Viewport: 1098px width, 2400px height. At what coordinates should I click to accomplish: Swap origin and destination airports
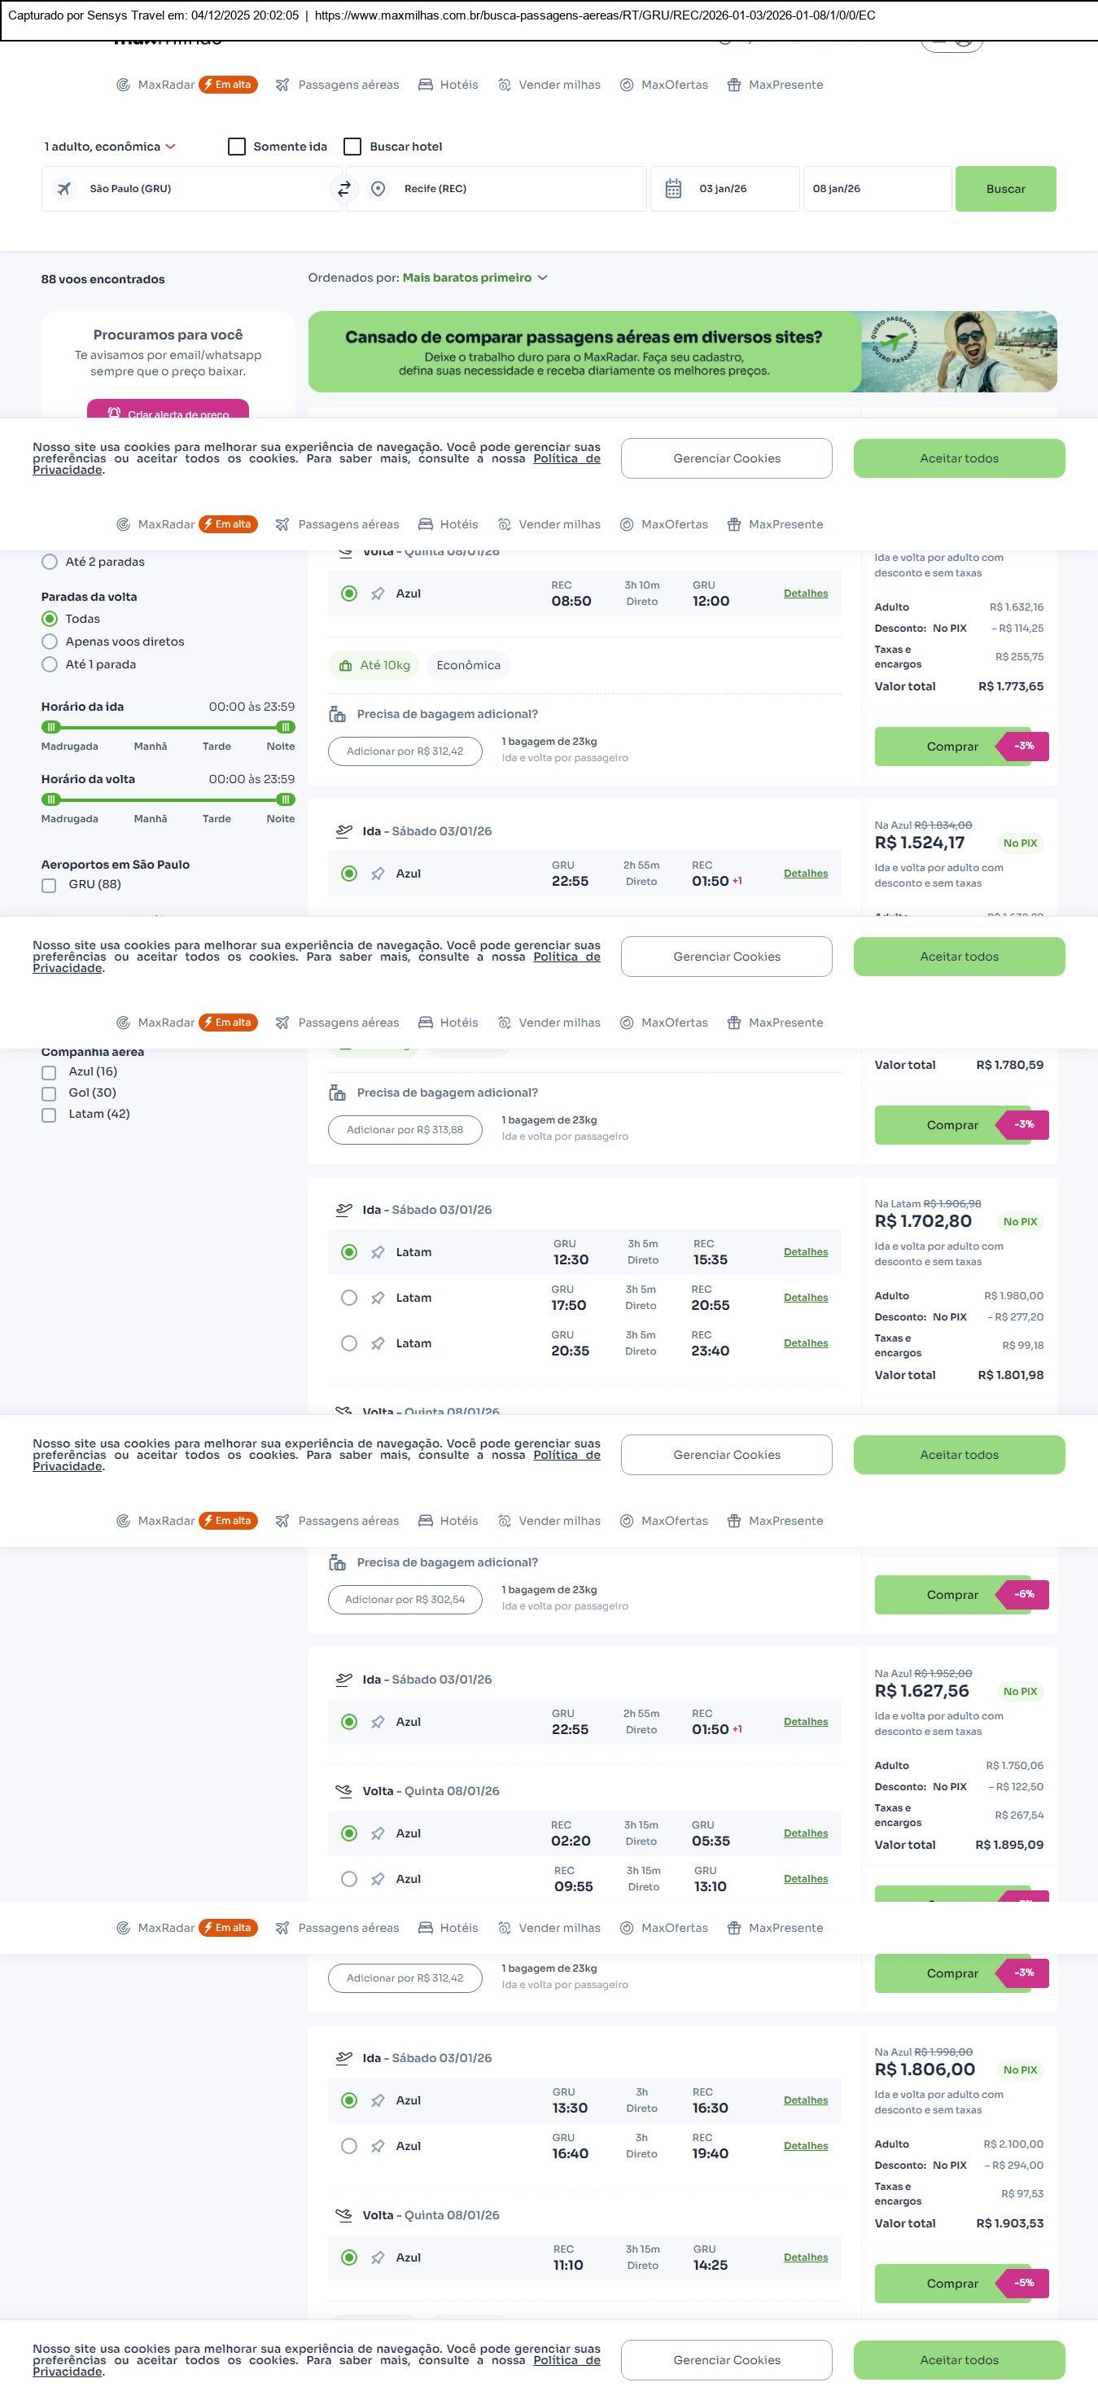coord(343,189)
